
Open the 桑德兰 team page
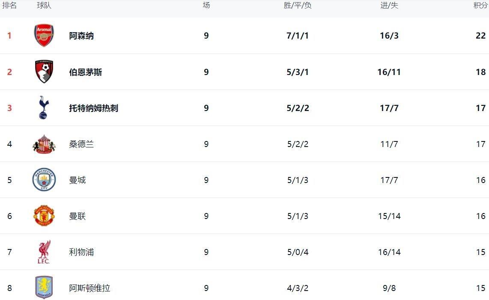[81, 144]
